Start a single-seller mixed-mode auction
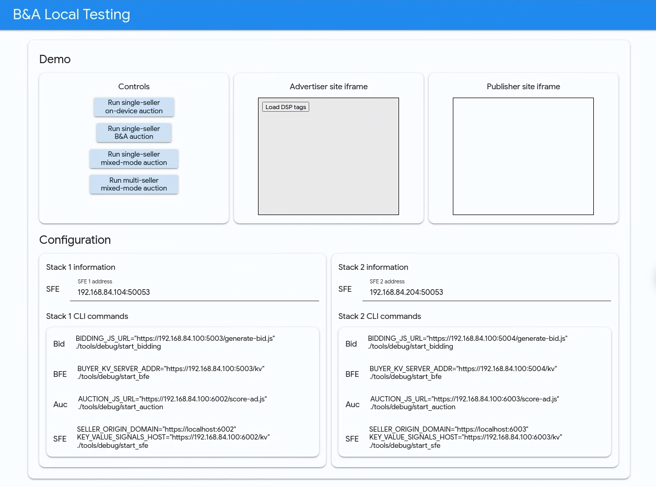 (x=134, y=158)
